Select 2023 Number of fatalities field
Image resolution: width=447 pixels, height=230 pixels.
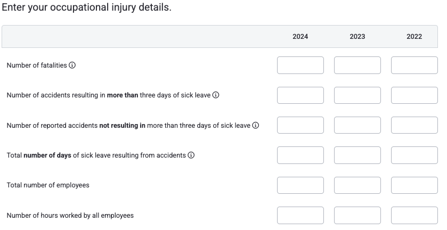(357, 65)
